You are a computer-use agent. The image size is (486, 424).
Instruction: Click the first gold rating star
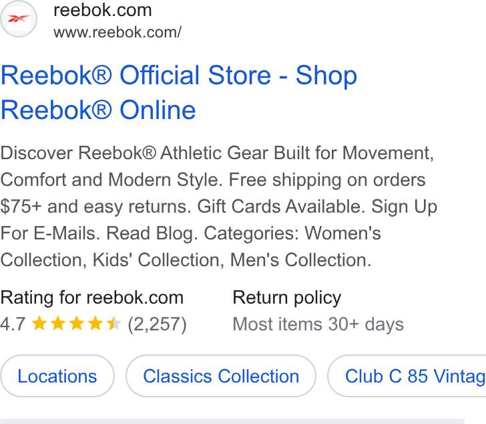39,323
